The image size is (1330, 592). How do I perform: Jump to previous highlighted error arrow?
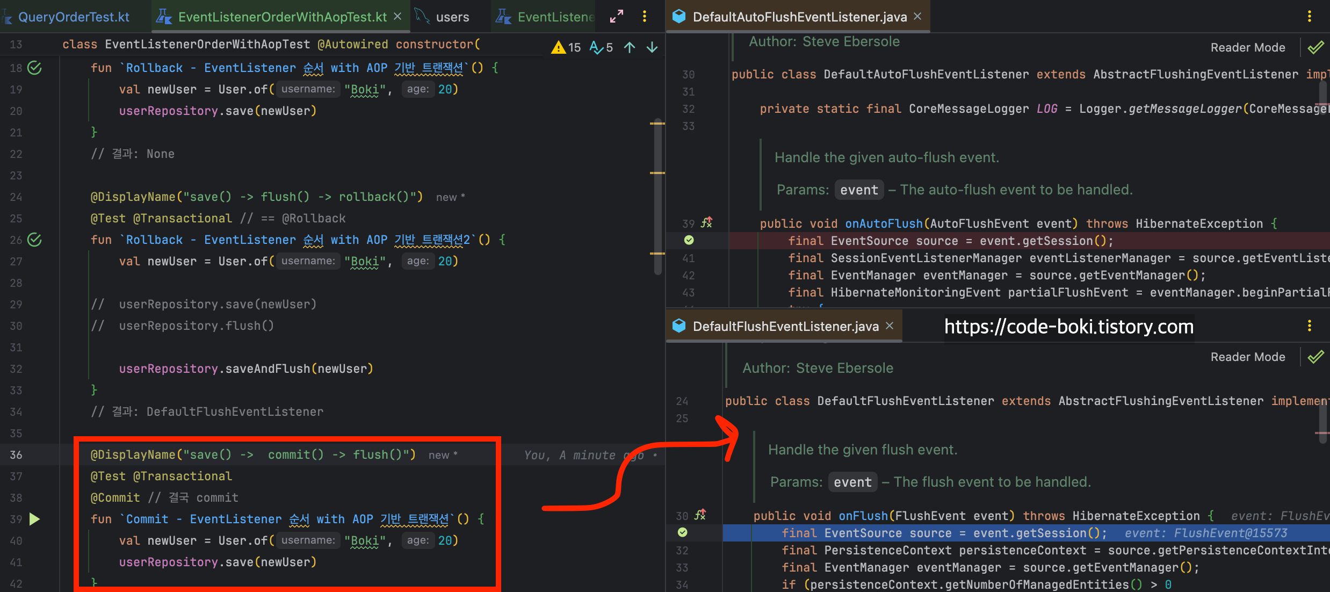(x=630, y=47)
